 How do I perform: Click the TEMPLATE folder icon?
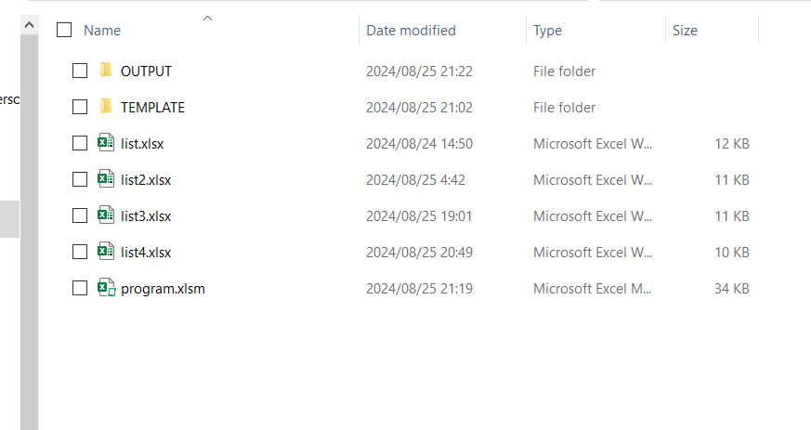tap(106, 107)
